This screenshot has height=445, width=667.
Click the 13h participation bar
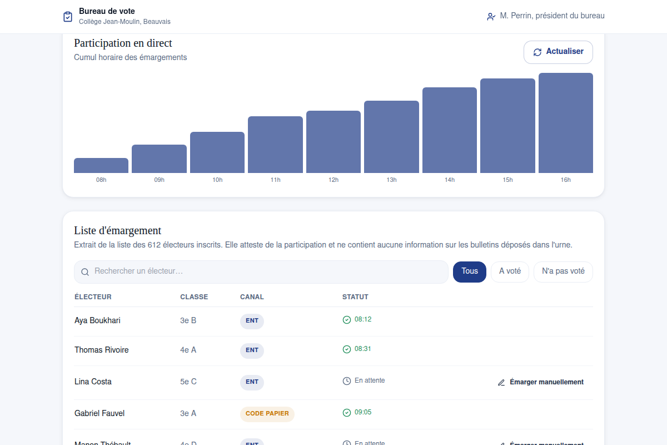coord(391,137)
